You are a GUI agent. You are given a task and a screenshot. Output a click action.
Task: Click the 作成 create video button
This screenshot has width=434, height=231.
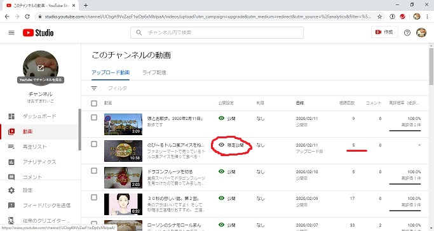tap(384, 32)
